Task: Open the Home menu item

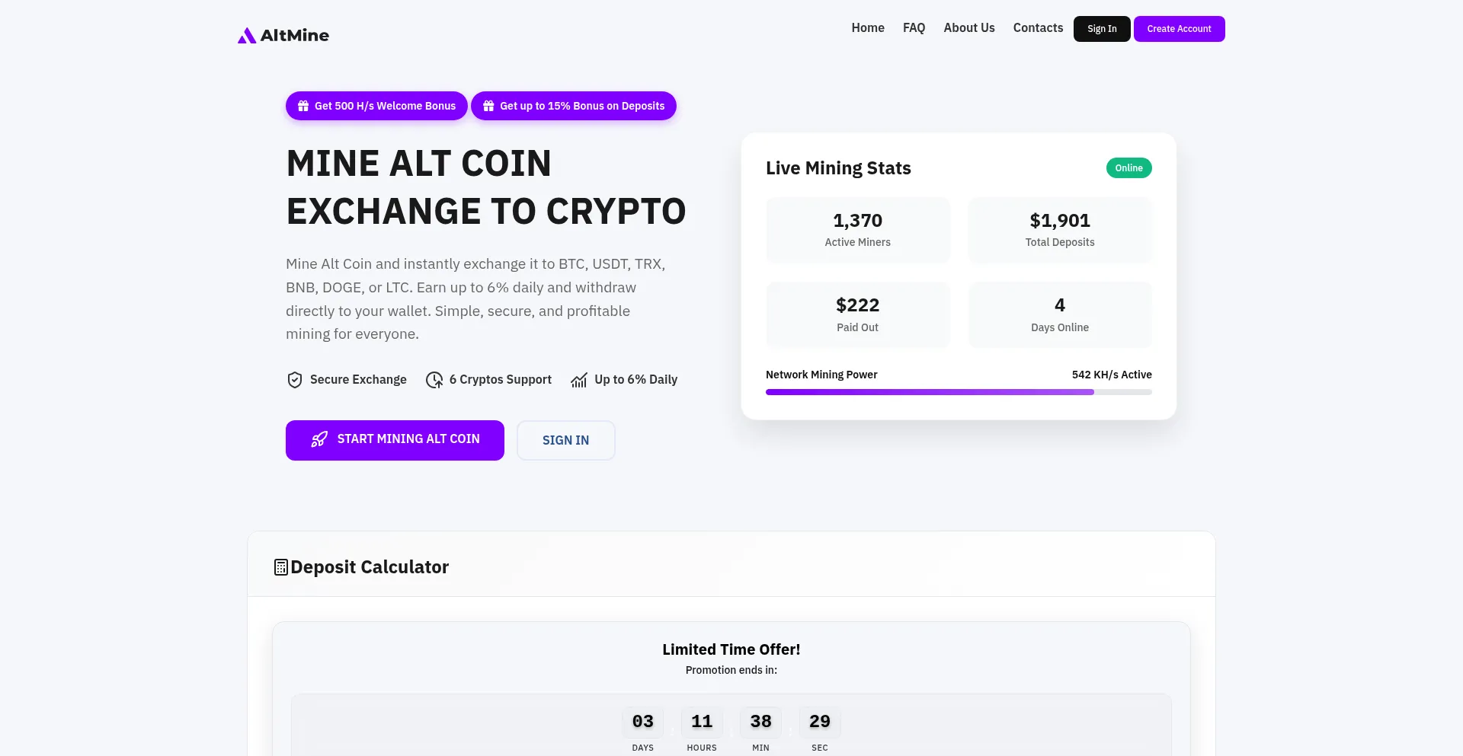Action: point(868,28)
